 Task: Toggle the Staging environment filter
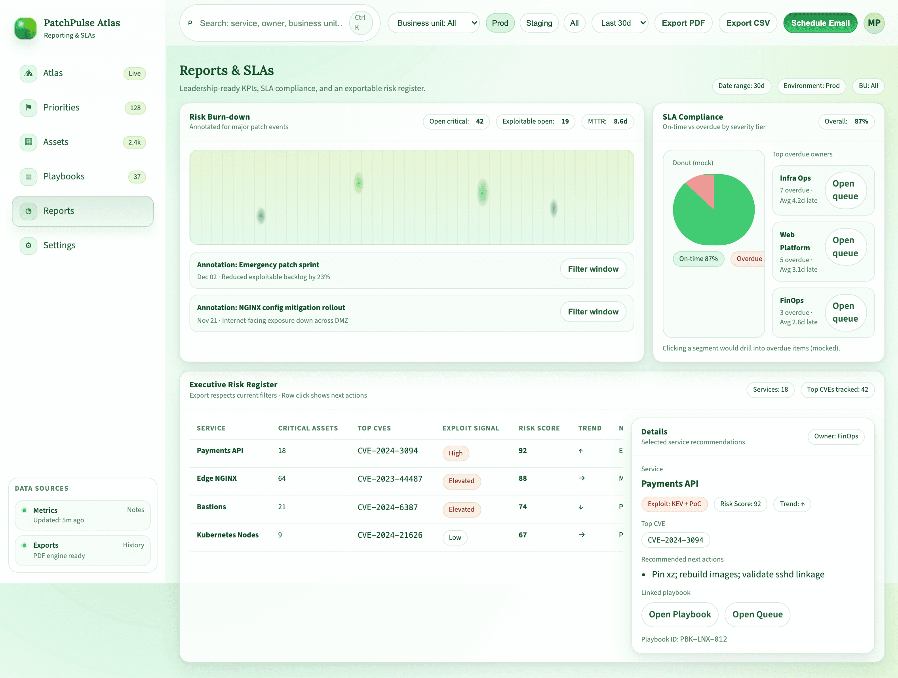[539, 23]
